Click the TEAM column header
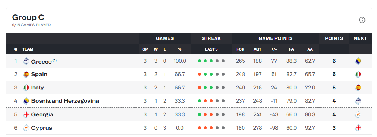Viewport: 377px width, 137px height. (x=28, y=49)
